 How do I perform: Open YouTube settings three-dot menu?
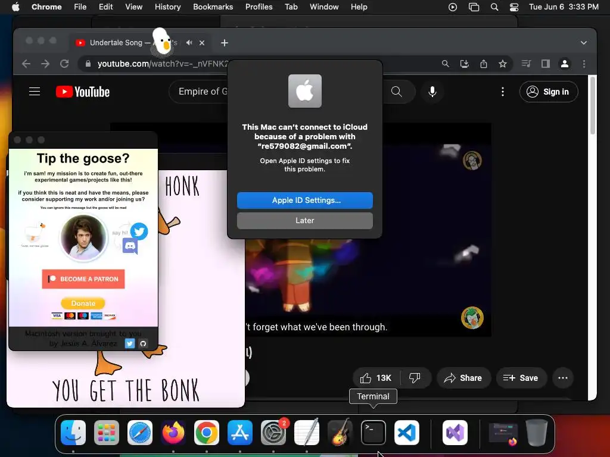pos(503,92)
